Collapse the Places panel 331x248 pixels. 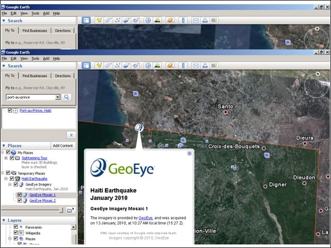click(4, 146)
